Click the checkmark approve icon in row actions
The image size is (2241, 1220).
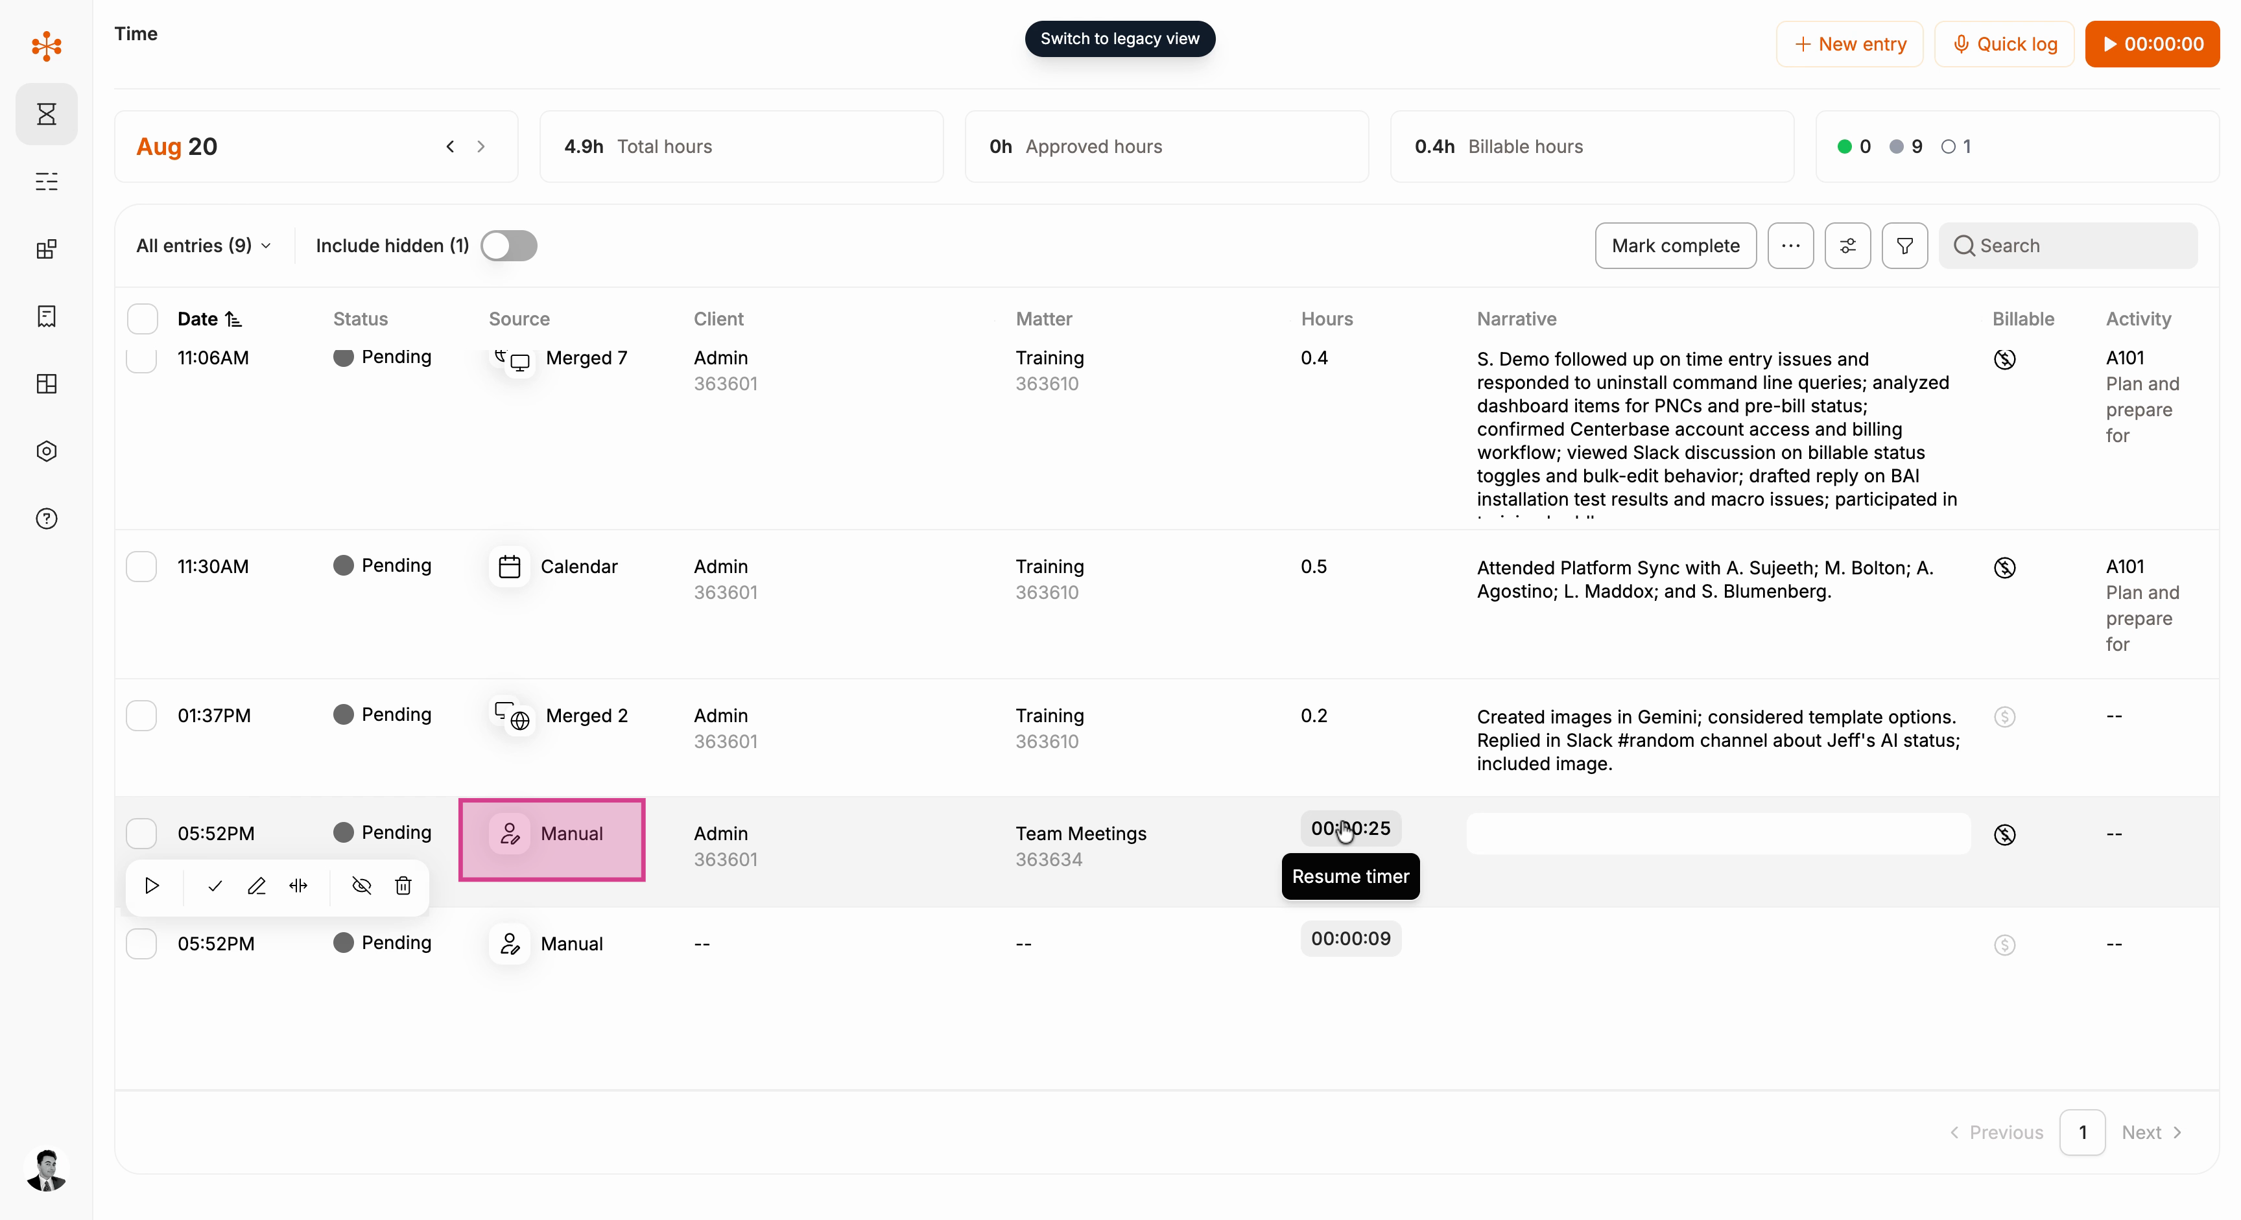pos(215,886)
